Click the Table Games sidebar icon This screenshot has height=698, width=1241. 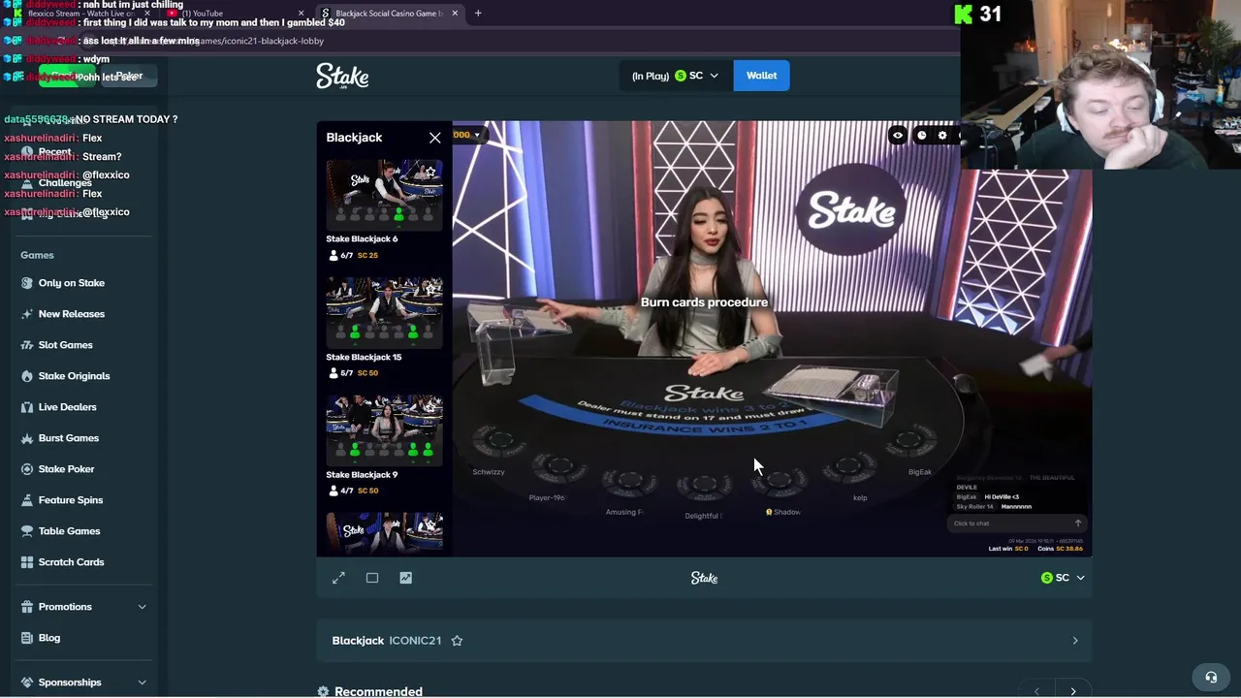click(27, 531)
